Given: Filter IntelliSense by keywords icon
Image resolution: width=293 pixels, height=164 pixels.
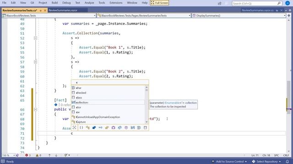Looking at the screenshot, I should [x=139, y=128].
